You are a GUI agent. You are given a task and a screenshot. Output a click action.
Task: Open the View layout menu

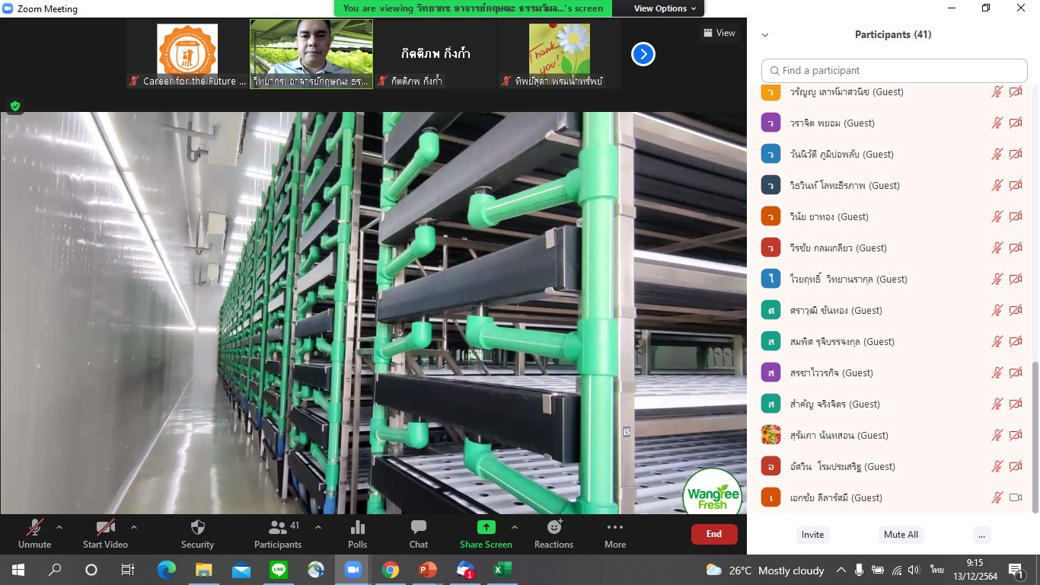click(x=719, y=33)
